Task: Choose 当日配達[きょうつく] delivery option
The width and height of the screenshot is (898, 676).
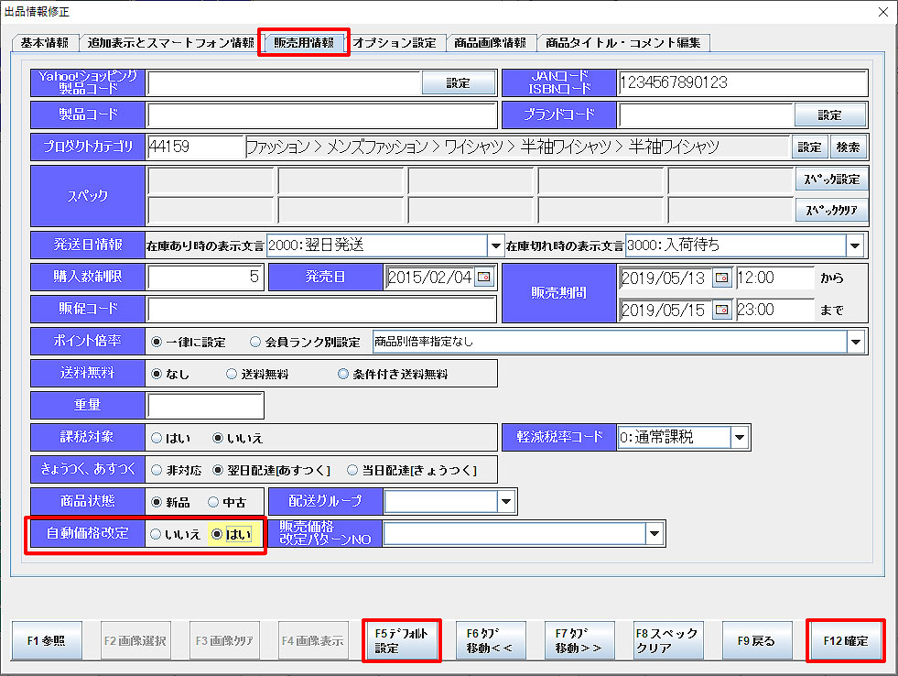Action: 353,470
